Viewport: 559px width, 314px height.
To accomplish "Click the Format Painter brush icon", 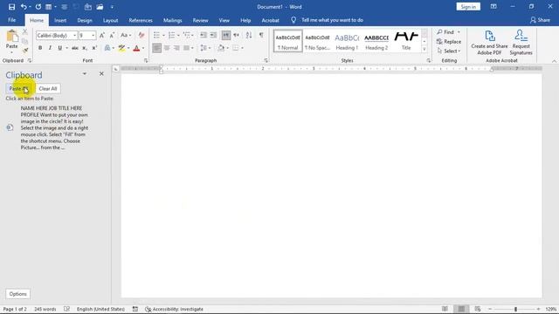I will click(25, 51).
